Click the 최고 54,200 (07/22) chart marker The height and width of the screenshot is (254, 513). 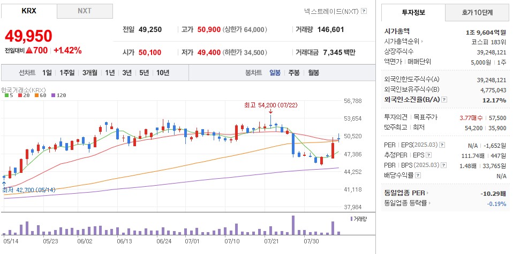click(271, 105)
